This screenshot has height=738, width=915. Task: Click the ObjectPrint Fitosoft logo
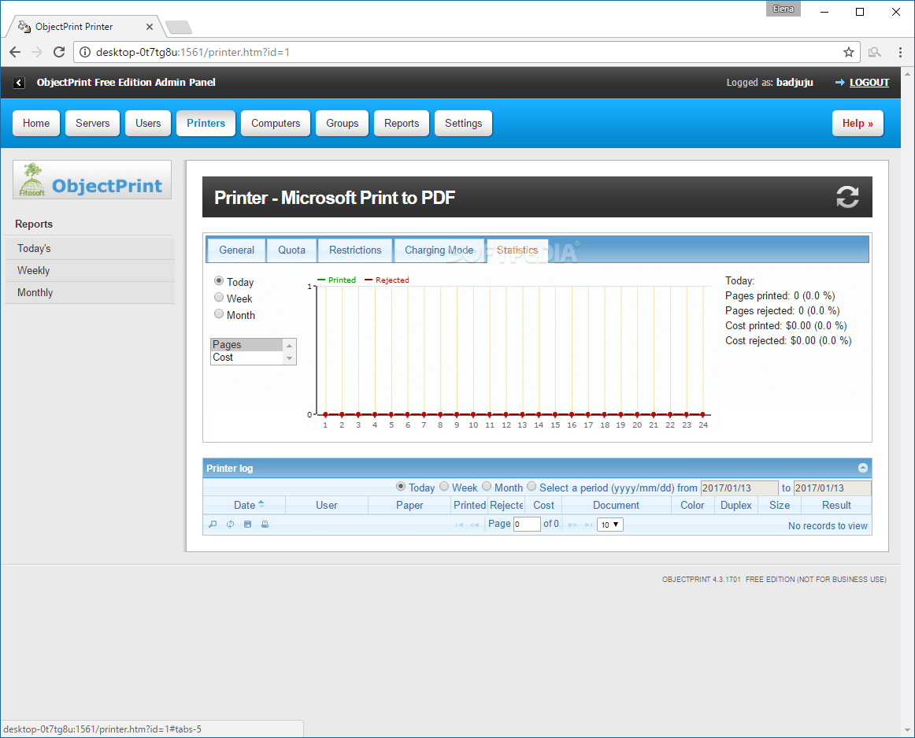(x=92, y=180)
